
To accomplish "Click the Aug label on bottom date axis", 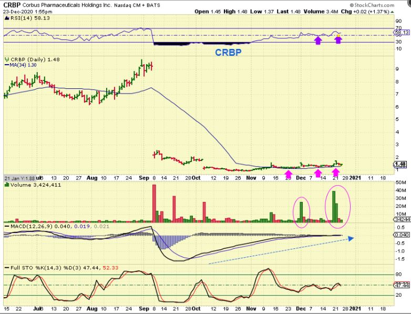I will (x=92, y=309).
